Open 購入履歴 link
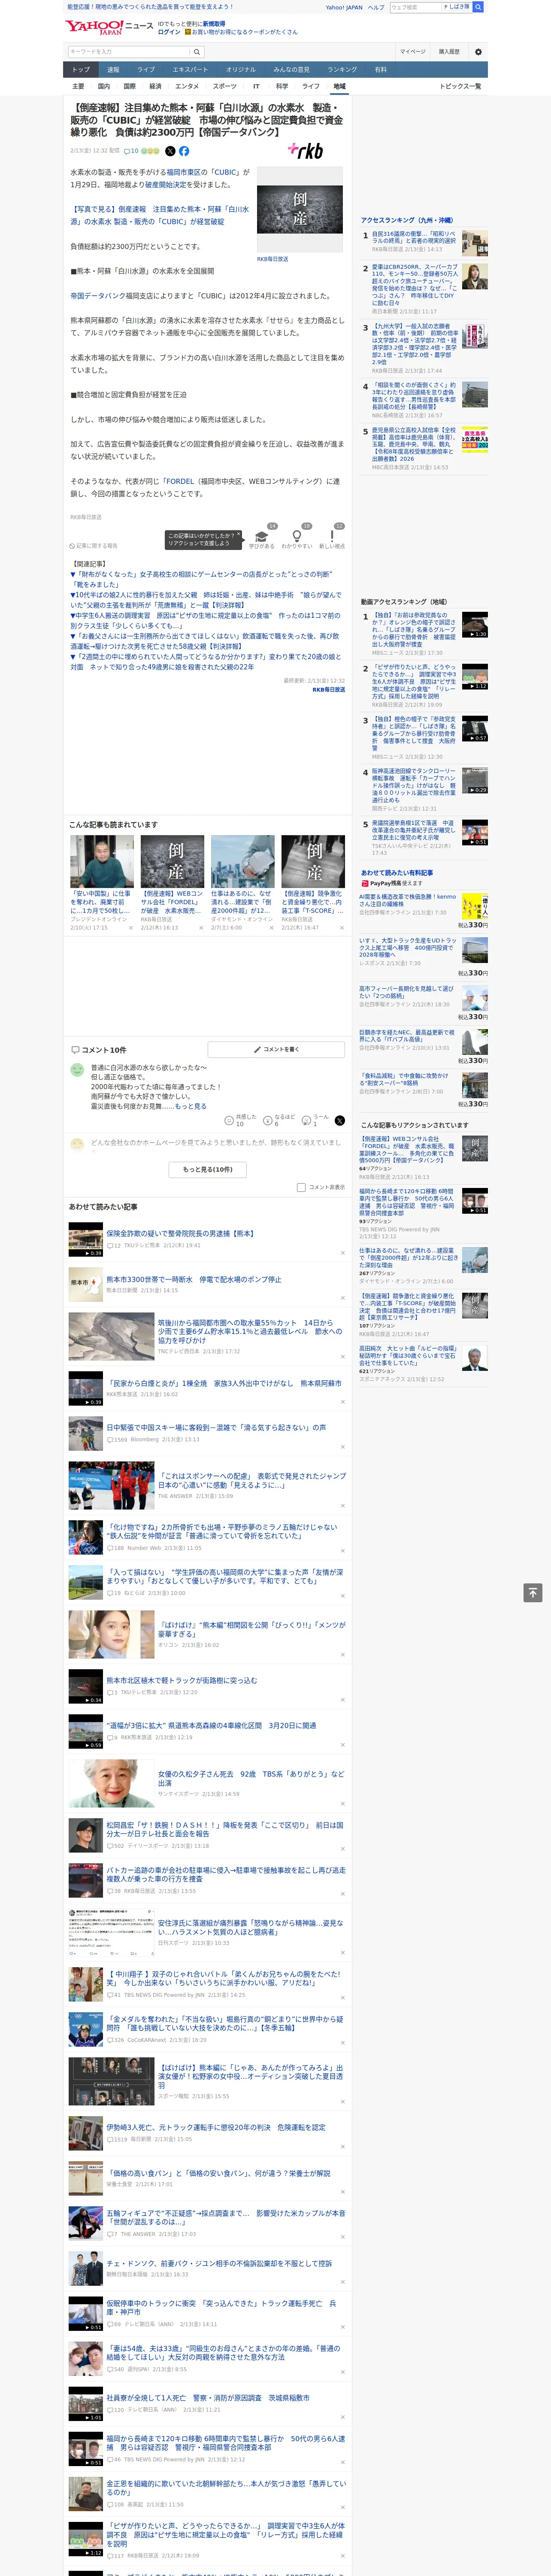Viewport: 551px width, 2576px height. 449,52
